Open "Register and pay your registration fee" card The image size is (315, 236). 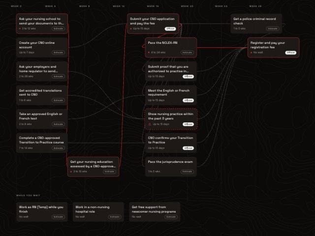click(274, 48)
